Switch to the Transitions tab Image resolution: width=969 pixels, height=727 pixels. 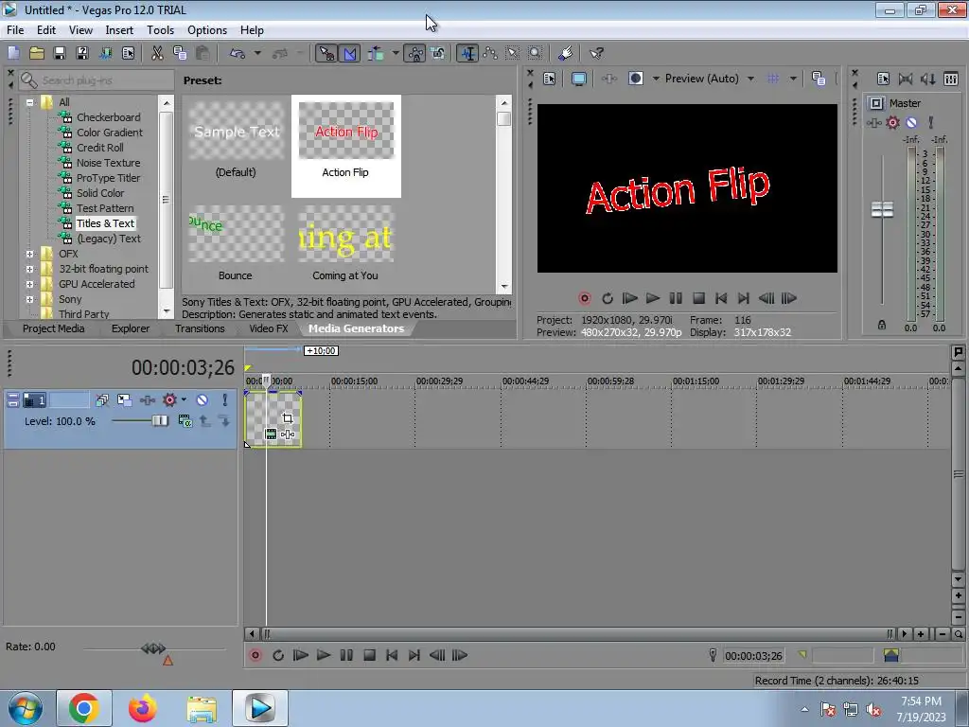pyautogui.click(x=200, y=328)
